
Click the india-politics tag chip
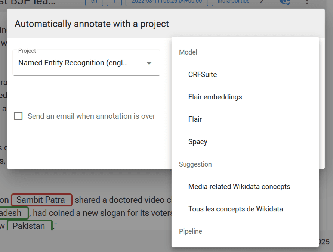(x=231, y=2)
